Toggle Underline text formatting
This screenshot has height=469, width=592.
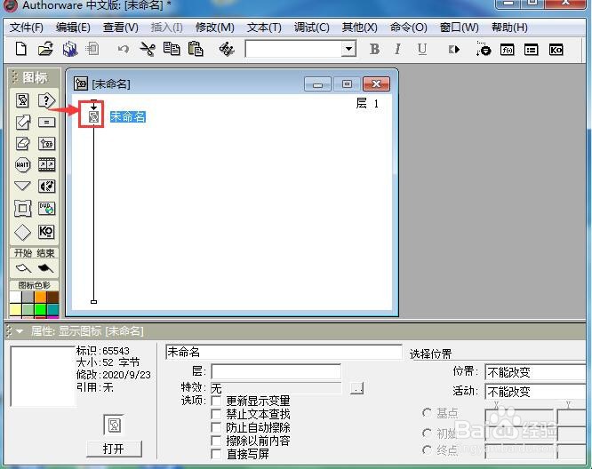coord(422,49)
